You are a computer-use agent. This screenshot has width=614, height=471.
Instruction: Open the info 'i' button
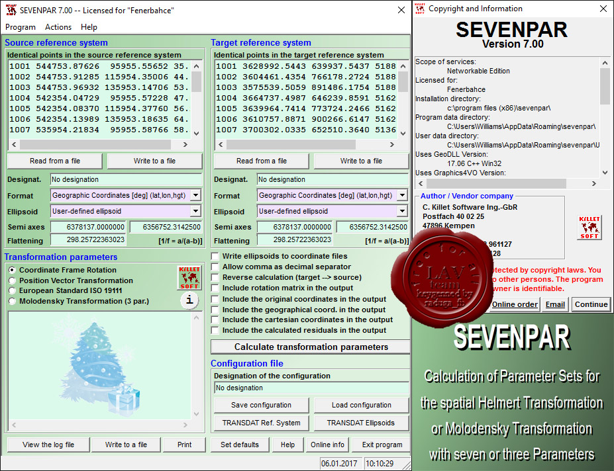point(189,300)
